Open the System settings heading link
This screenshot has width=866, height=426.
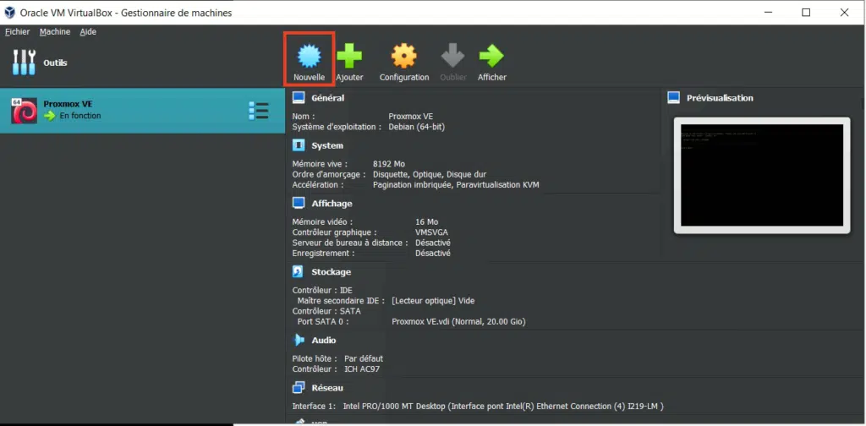coord(327,145)
